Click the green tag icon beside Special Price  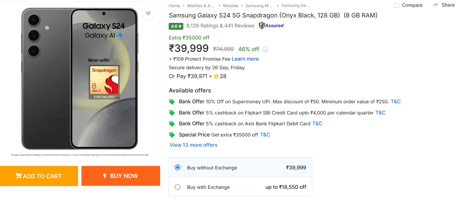point(172,134)
